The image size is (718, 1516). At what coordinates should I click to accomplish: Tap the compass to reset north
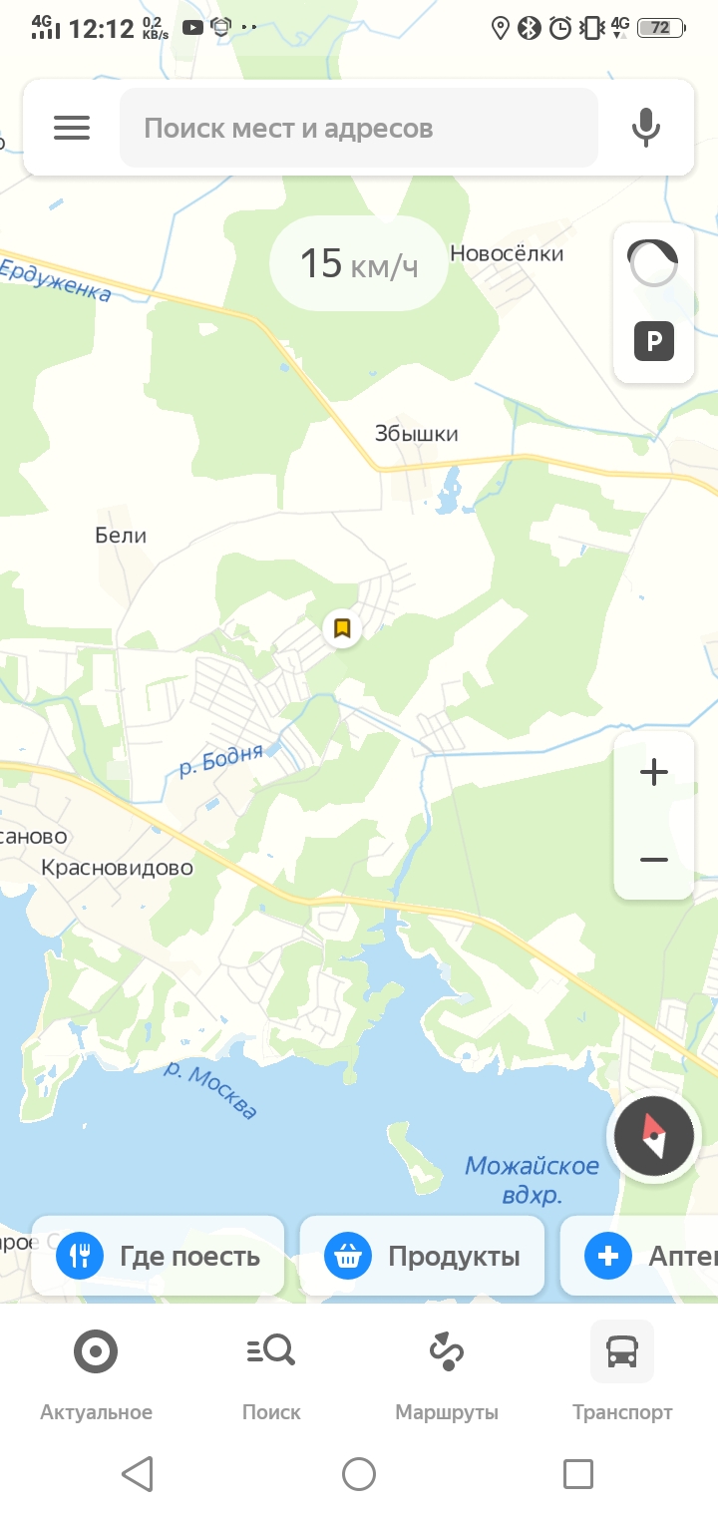pyautogui.click(x=653, y=1137)
